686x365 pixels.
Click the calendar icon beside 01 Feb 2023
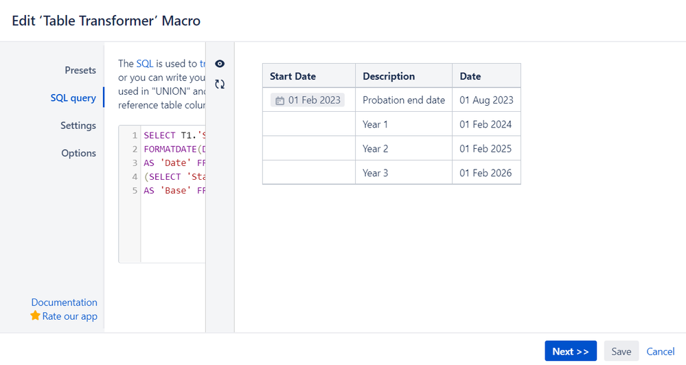click(279, 101)
